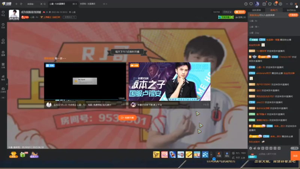Open the user avatar in the title bar
This screenshot has width=300, height=169.
pos(257,4)
